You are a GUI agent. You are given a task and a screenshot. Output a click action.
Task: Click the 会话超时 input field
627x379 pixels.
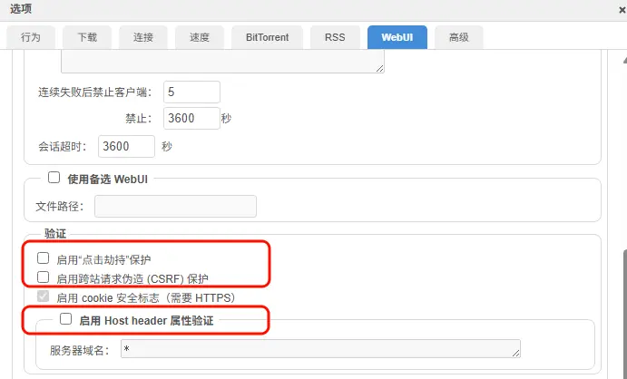(126, 146)
